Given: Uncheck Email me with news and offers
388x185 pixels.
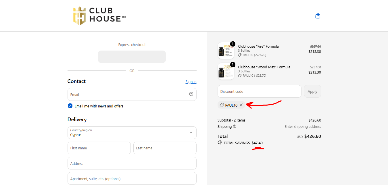Looking at the screenshot, I should point(70,106).
